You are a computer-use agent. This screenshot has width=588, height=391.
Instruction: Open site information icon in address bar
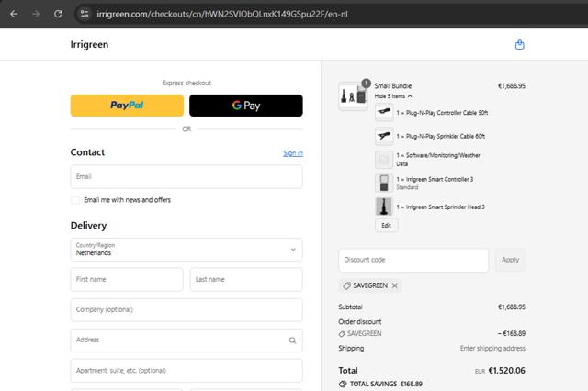pos(85,14)
